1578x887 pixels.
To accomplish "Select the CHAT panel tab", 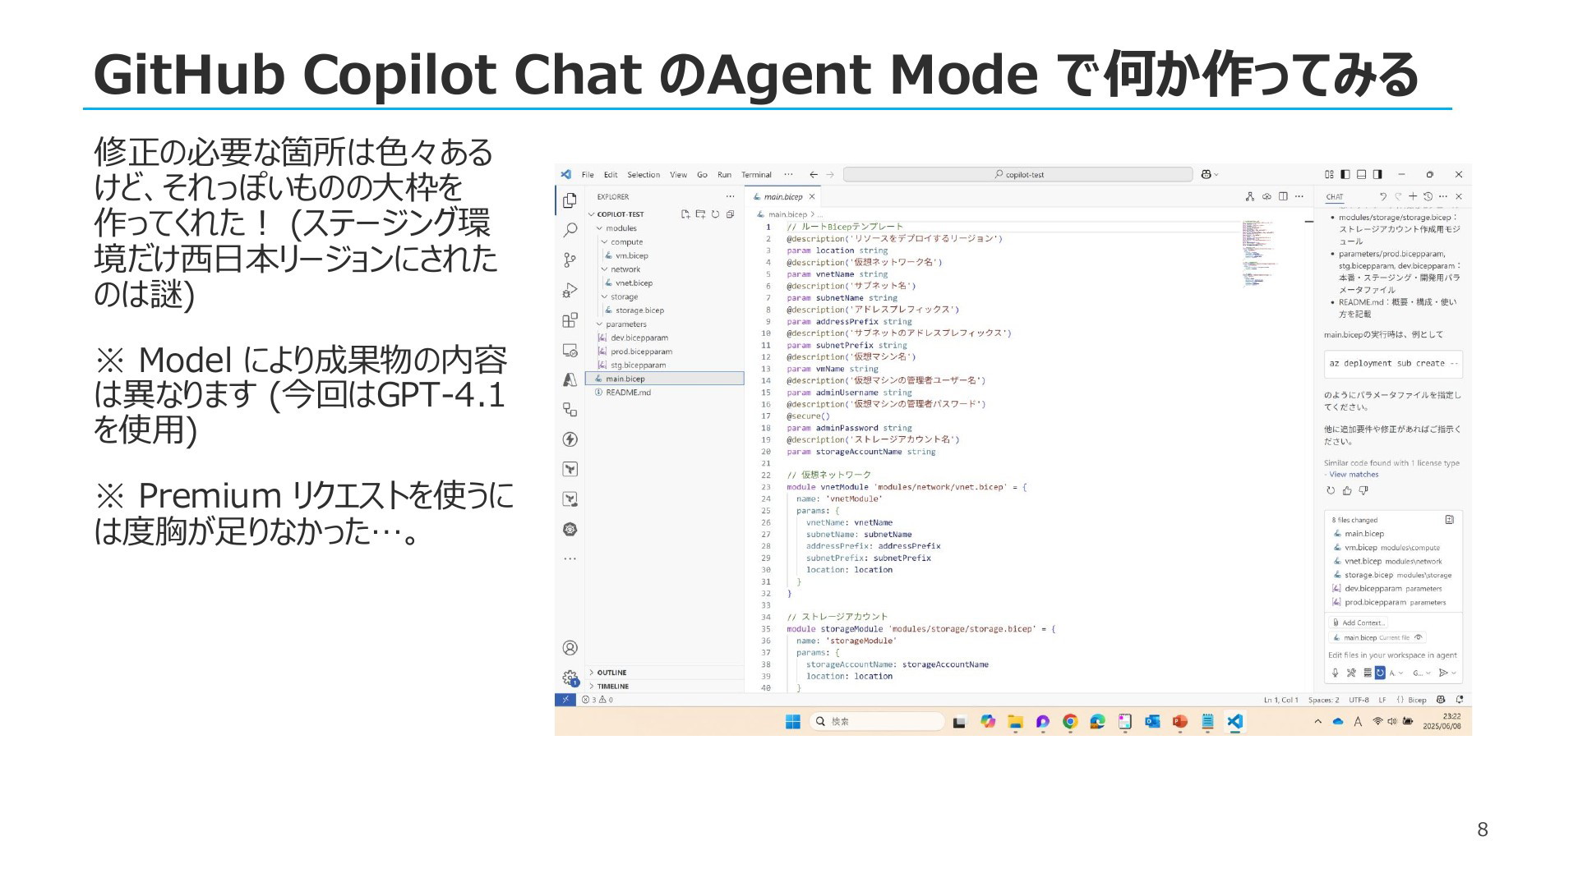I will point(1335,197).
